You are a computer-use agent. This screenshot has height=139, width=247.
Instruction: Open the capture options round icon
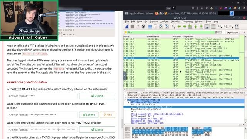tap(143, 27)
